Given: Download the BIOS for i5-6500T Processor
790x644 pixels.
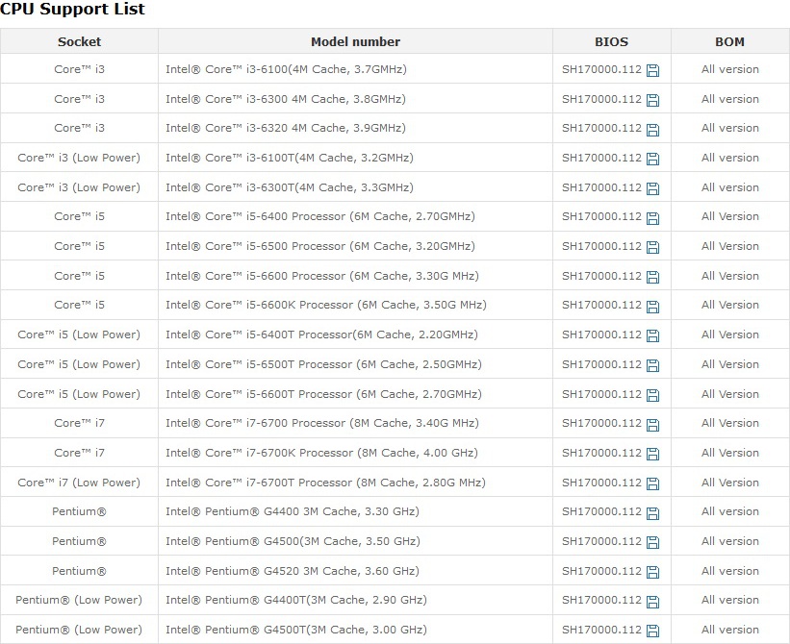Looking at the screenshot, I should tap(652, 366).
